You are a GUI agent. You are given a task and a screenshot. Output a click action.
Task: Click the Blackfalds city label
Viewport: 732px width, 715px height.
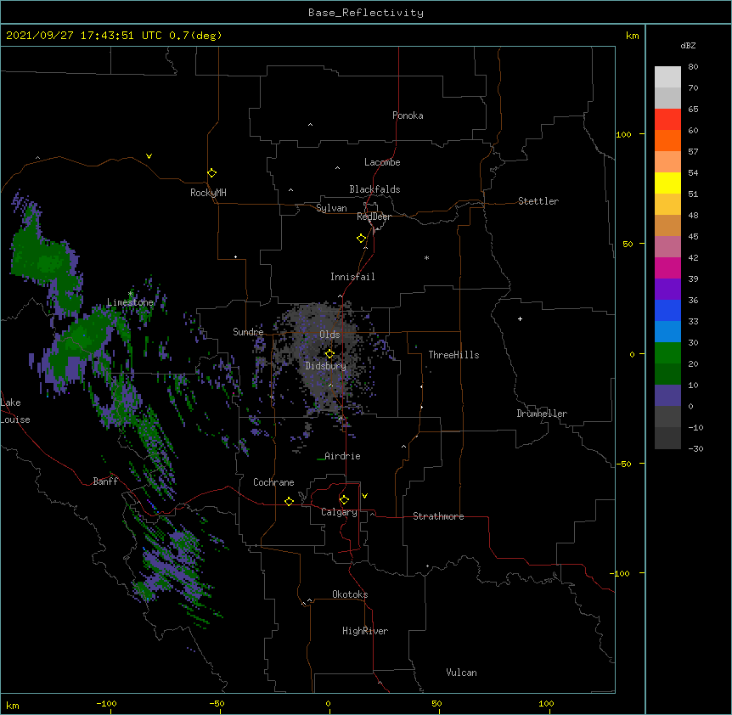tap(374, 189)
